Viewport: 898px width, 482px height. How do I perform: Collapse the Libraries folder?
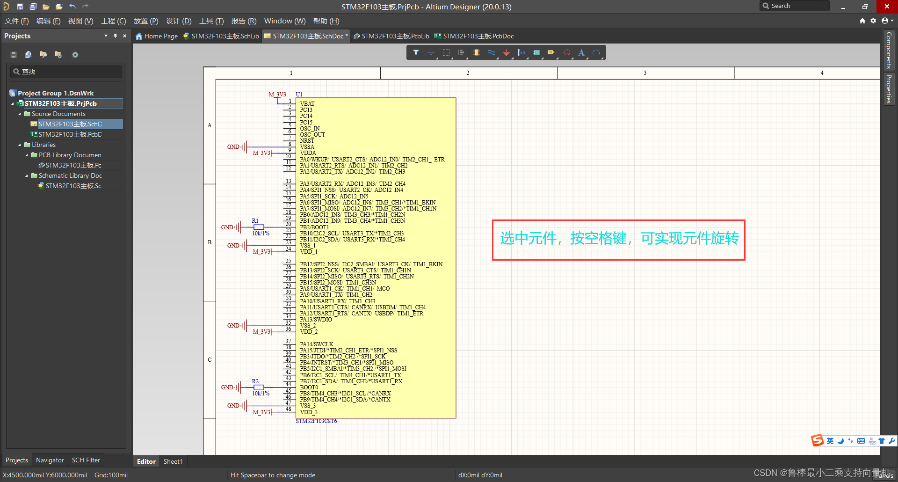[20, 145]
